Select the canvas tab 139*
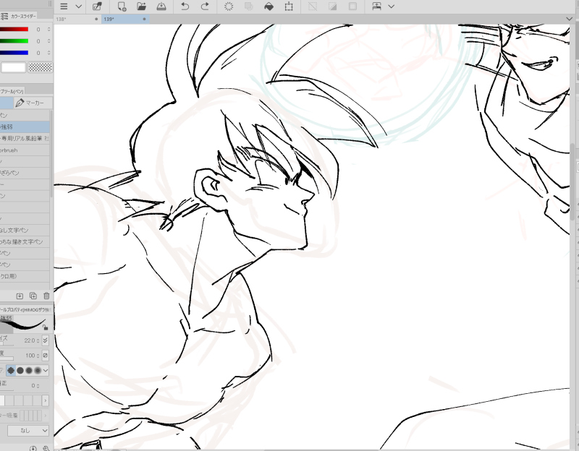This screenshot has width=579, height=451. pyautogui.click(x=125, y=20)
